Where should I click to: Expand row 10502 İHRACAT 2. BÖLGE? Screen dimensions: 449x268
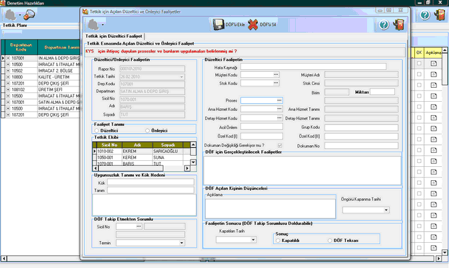(x=8, y=70)
